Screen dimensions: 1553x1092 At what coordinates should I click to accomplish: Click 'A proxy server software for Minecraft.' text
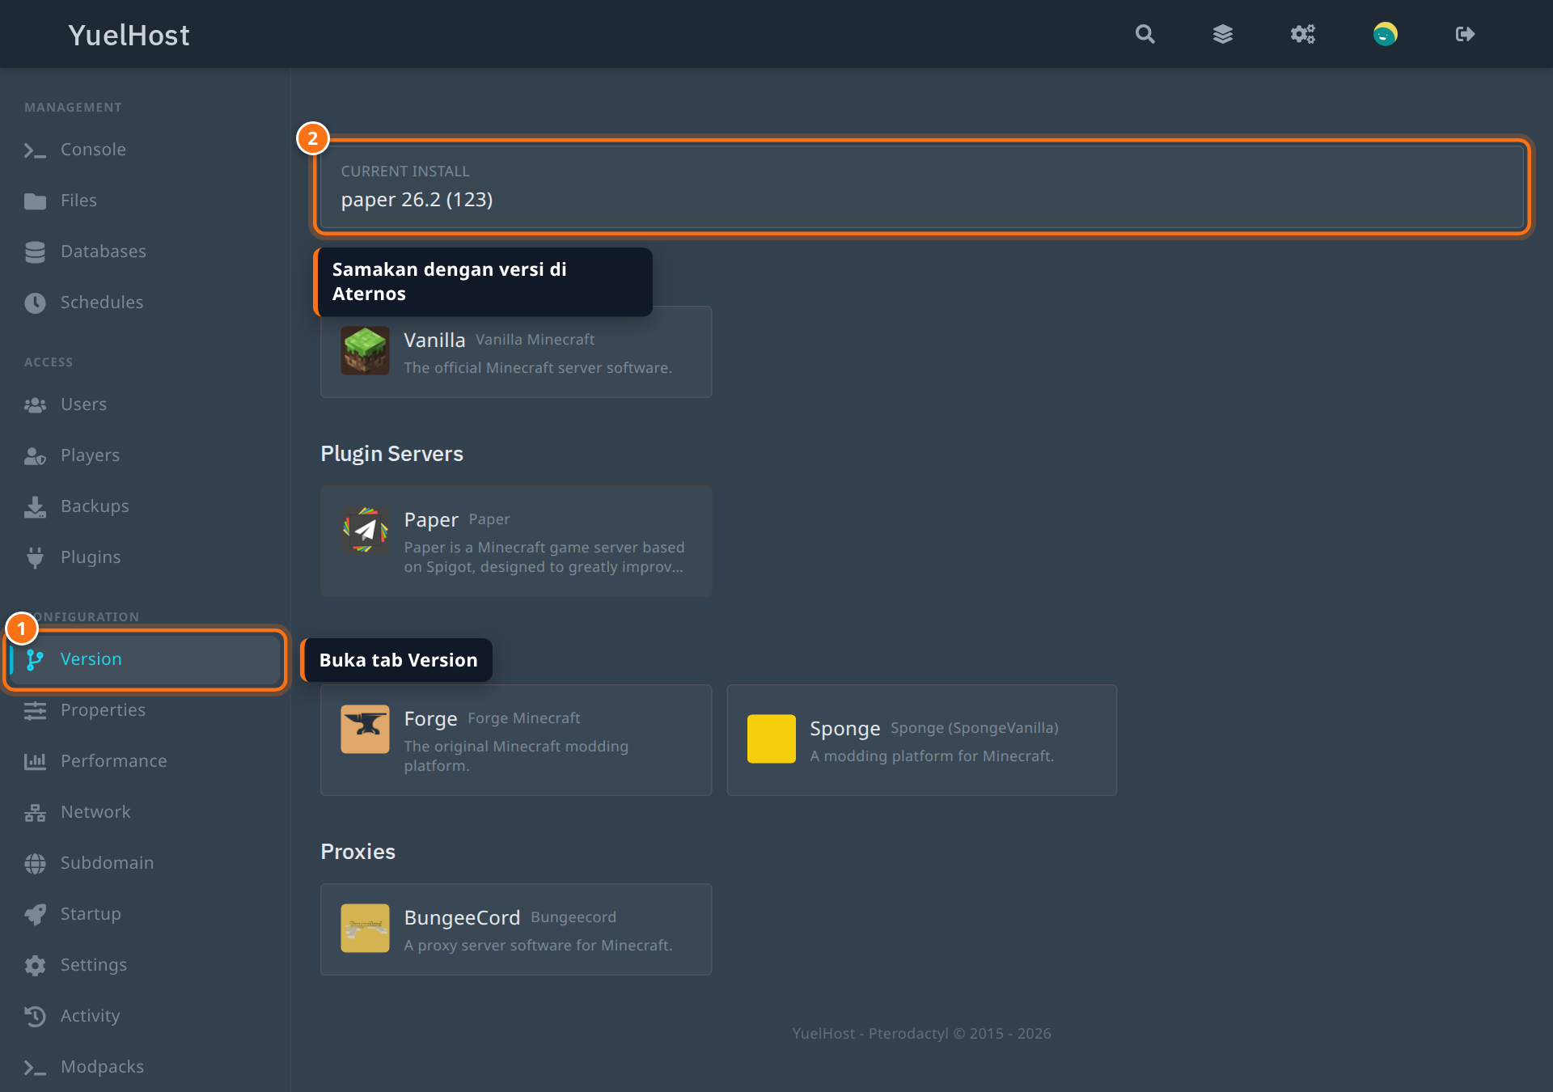(538, 946)
